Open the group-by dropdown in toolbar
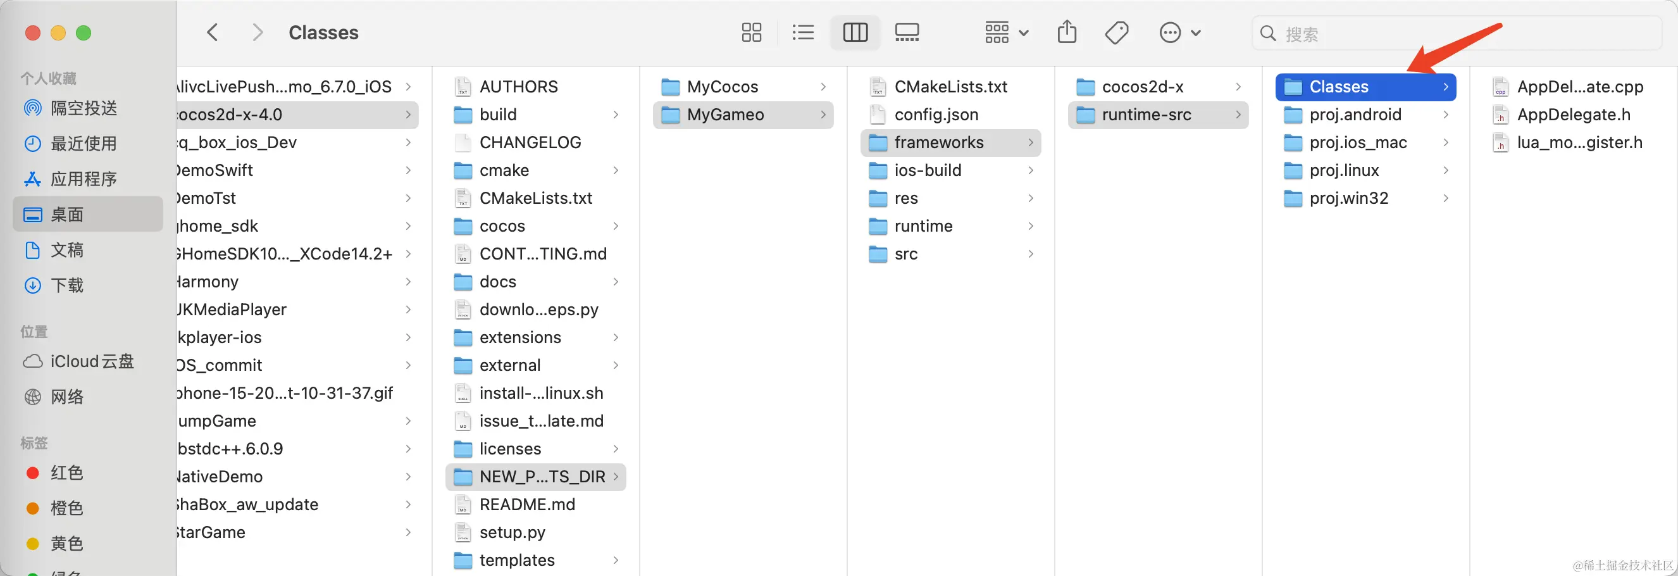The image size is (1678, 576). coord(1007,32)
